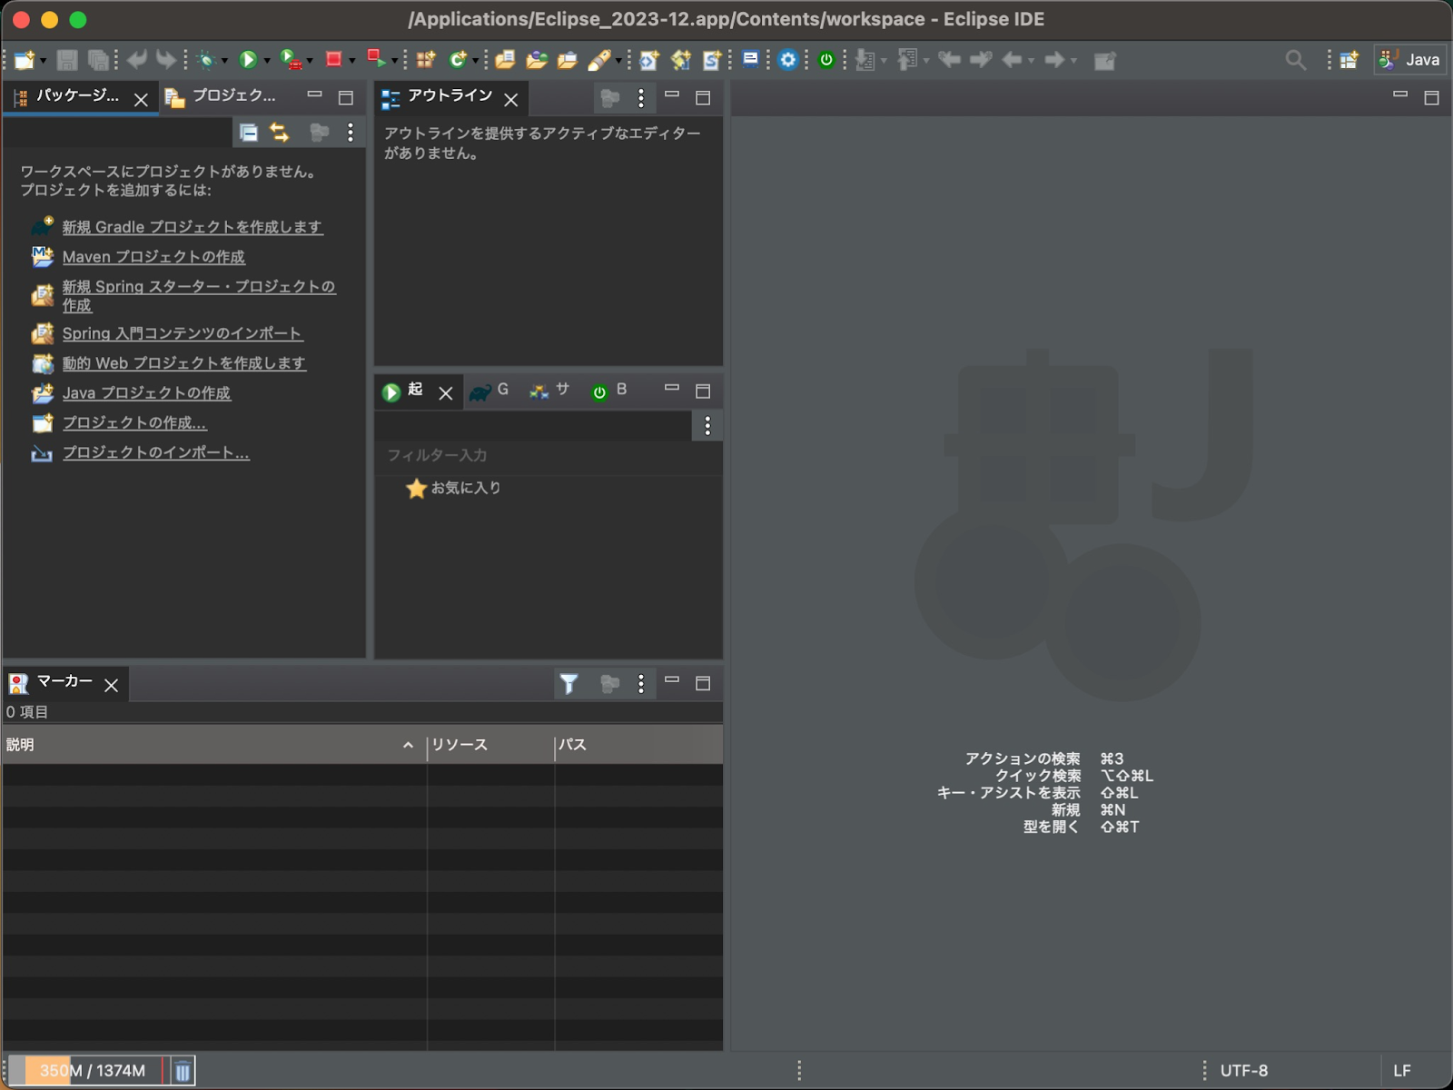1453x1090 pixels.
Task: Click the New Java Package icon
Action: point(425,60)
